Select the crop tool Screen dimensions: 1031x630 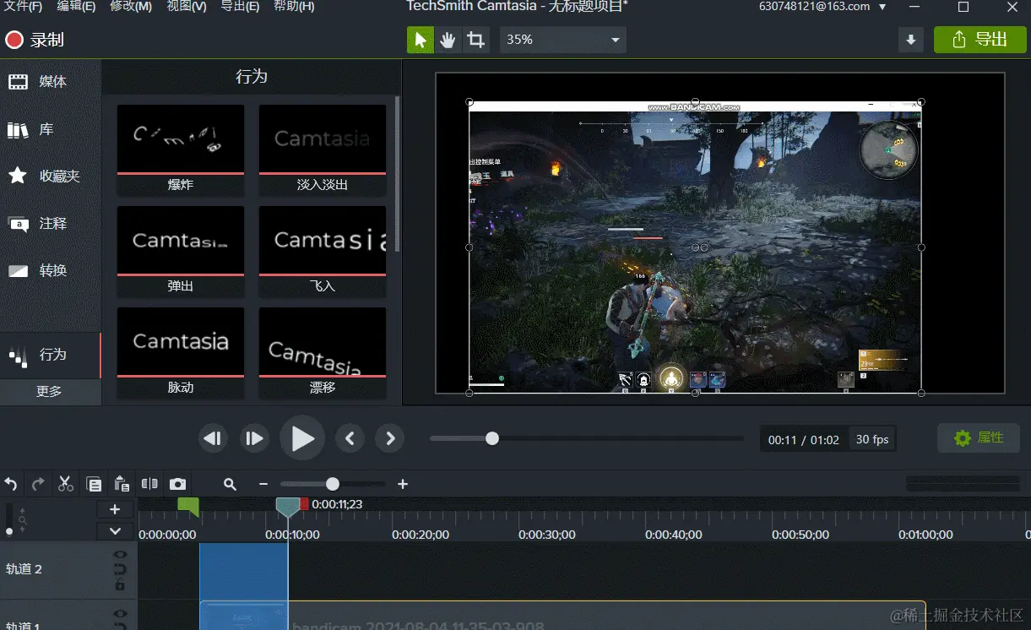pos(476,40)
